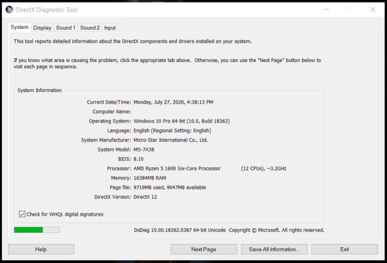This screenshot has height=263, width=387.
Task: Click 'AMD Ryzen 5 1600 Six-Core Processor' text
Action: point(177,169)
